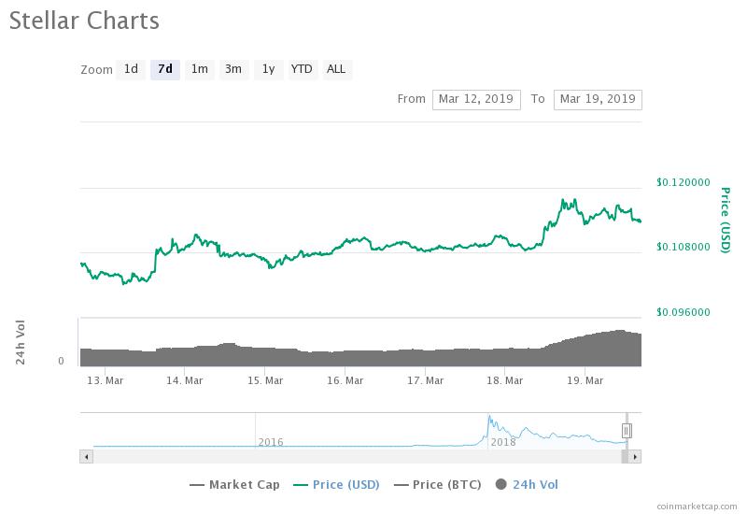Click the 2018 marker in navigator
Viewport: 747px width, 514px height.
coord(503,442)
